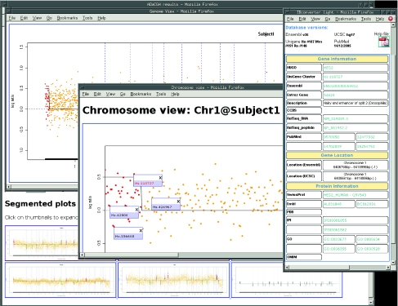This screenshot has height=306, width=398.
Task: Open Help menu in Chromosome view window
Action: pyautogui.click(x=175, y=94)
